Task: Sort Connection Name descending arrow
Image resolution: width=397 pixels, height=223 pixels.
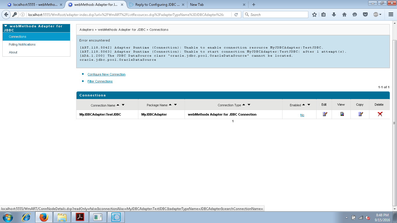Action: 123,105
